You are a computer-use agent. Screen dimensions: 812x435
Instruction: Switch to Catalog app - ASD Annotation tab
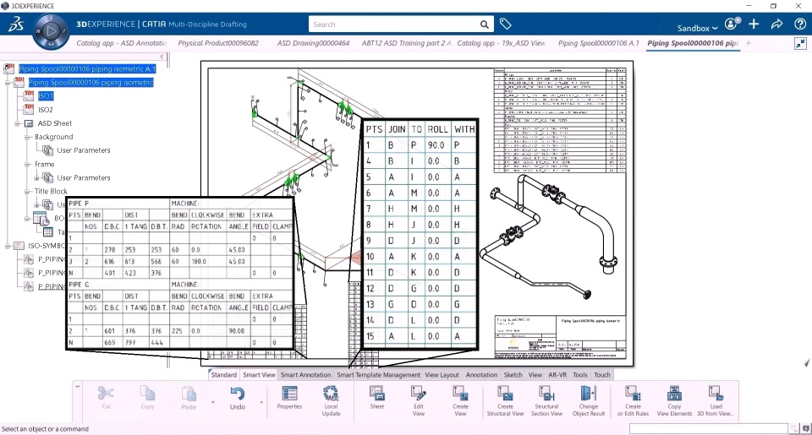(x=122, y=43)
